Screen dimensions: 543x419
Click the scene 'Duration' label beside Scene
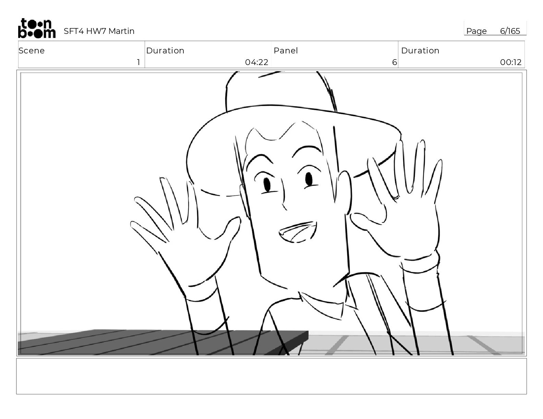click(165, 51)
